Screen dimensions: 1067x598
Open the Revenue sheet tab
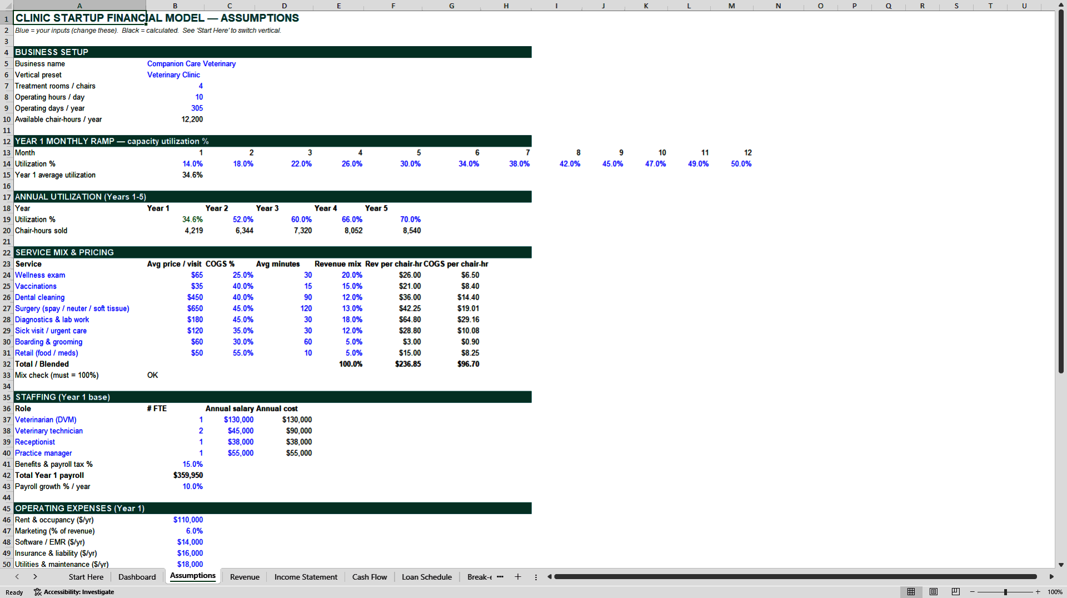pos(245,577)
